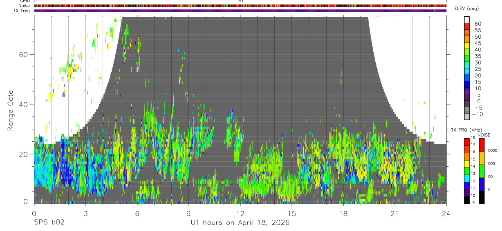Click the 24 tick label on UT hours axis

(446, 213)
